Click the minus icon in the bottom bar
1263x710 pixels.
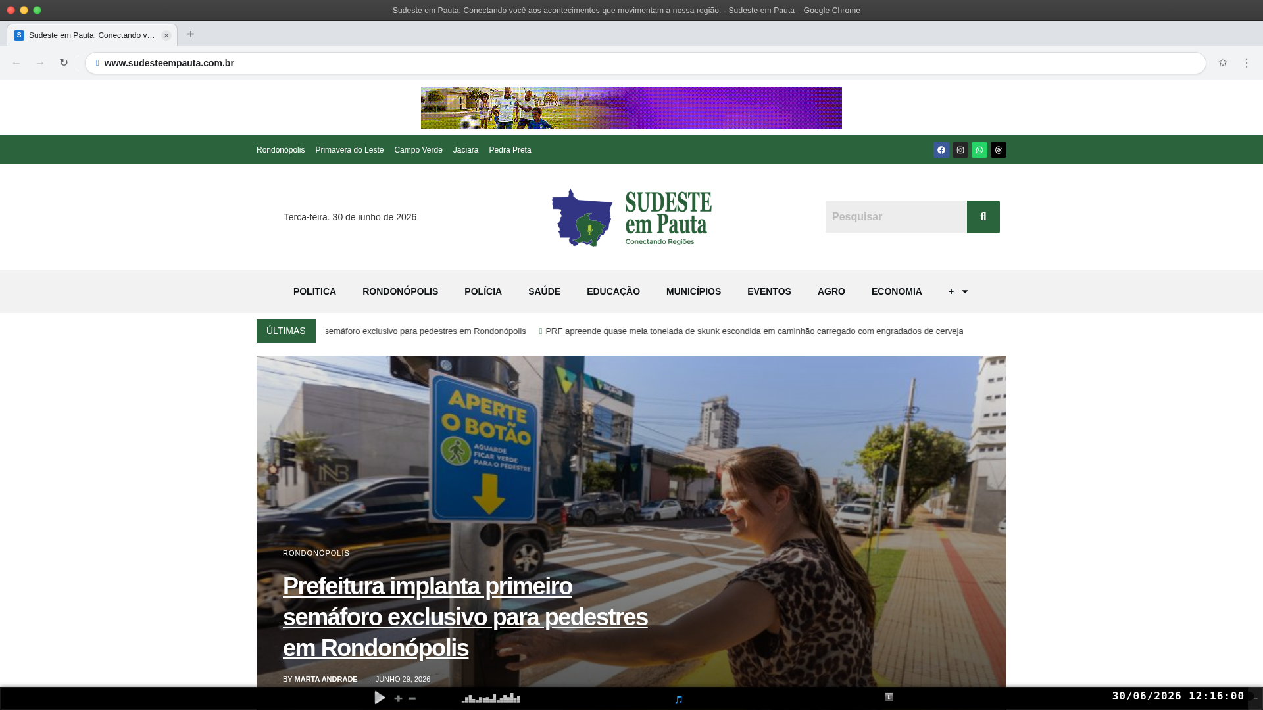coord(412,699)
